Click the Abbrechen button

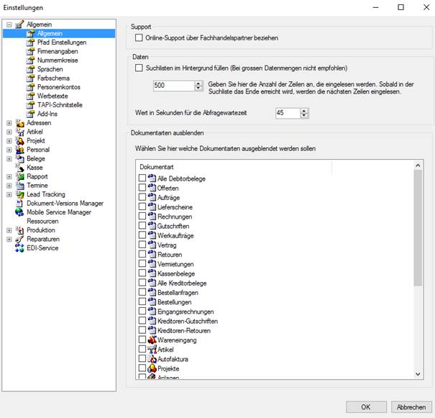click(x=411, y=407)
